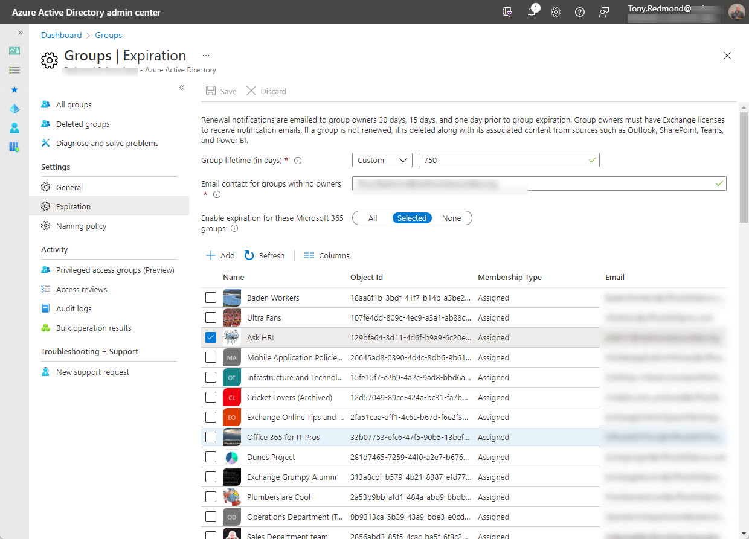Click Add to add groups
This screenshot has height=539, width=749.
tap(220, 255)
